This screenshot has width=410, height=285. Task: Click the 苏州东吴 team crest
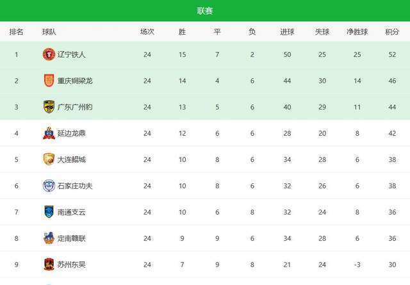[x=49, y=265]
